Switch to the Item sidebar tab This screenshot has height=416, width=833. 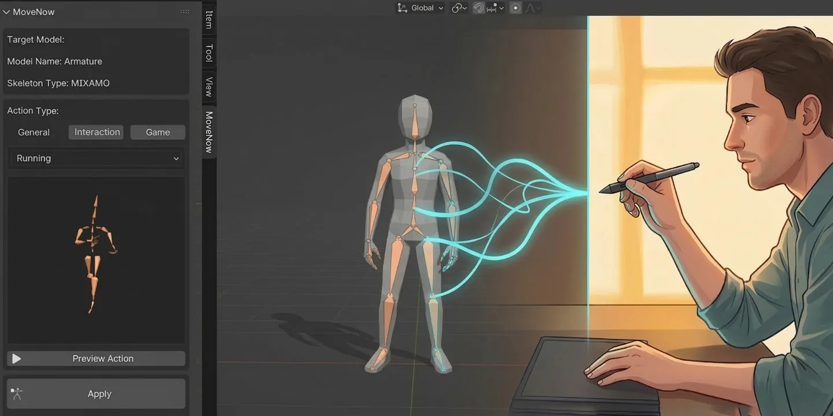209,20
